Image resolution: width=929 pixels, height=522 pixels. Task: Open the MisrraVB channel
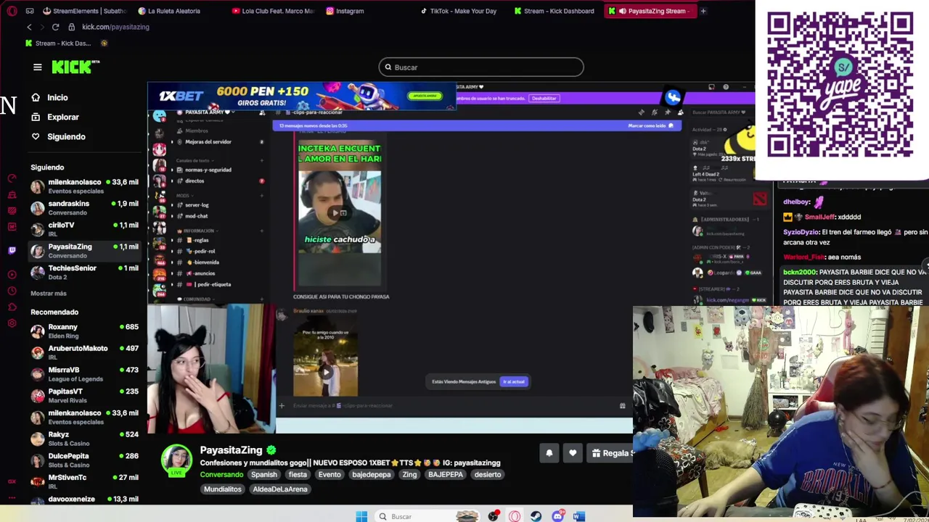point(84,374)
